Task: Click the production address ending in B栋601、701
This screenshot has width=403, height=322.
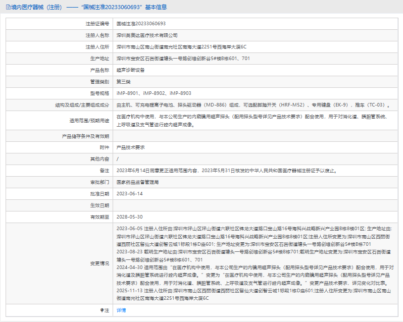Action: tap(183, 58)
